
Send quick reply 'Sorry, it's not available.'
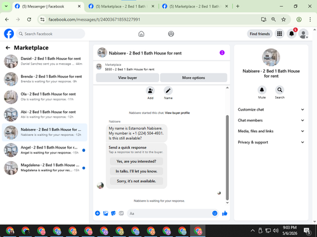(x=136, y=181)
